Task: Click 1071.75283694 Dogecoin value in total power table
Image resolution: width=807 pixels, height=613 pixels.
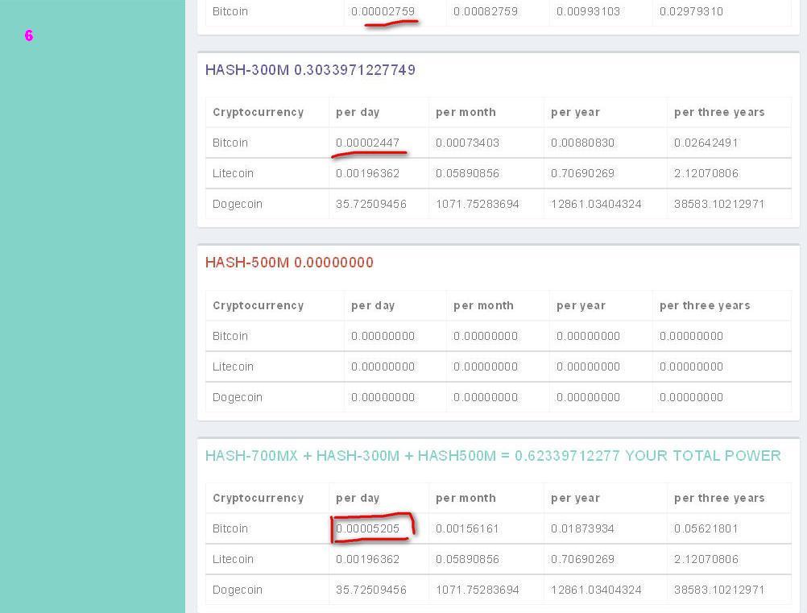Action: point(477,590)
